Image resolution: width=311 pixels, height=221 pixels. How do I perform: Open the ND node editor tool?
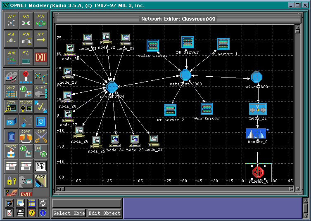tap(26, 20)
